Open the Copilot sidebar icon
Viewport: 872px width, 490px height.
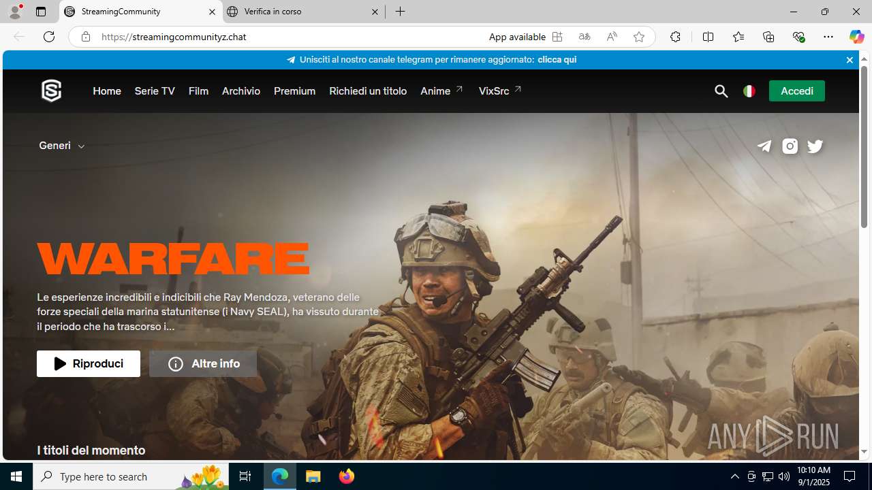pyautogui.click(x=856, y=37)
